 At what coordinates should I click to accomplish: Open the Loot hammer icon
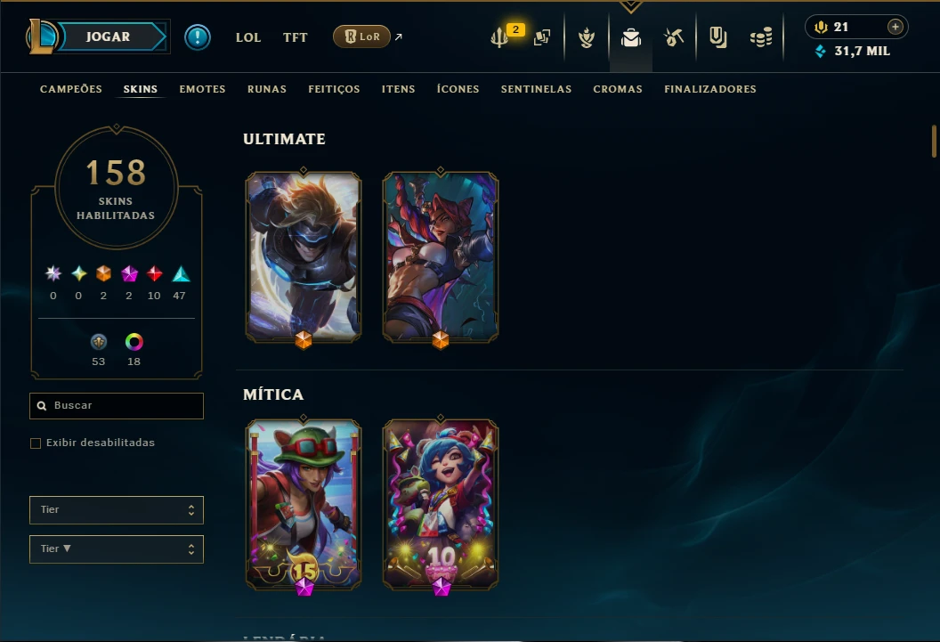674,37
